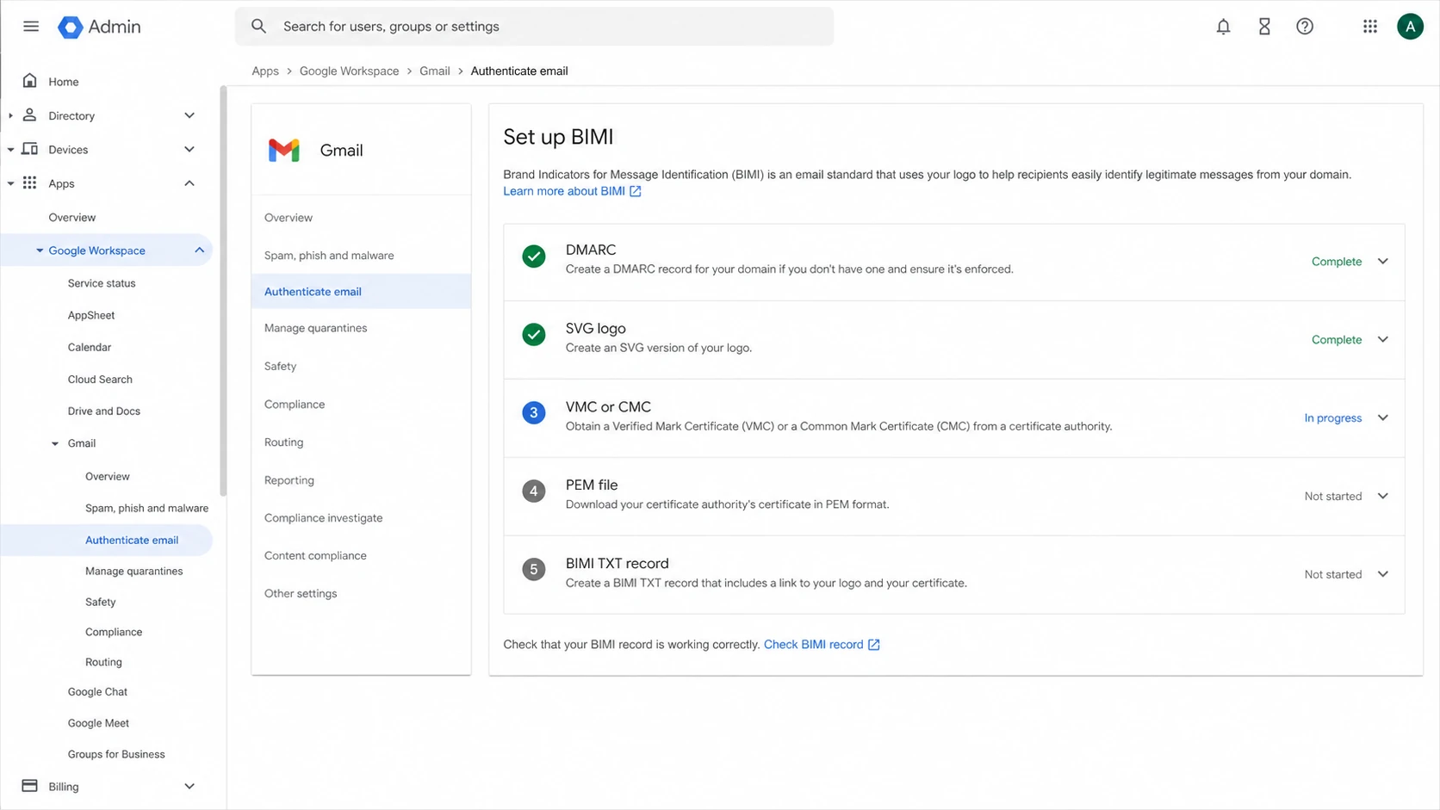Go to Apps breadcrumb
1440x810 pixels.
[265, 71]
